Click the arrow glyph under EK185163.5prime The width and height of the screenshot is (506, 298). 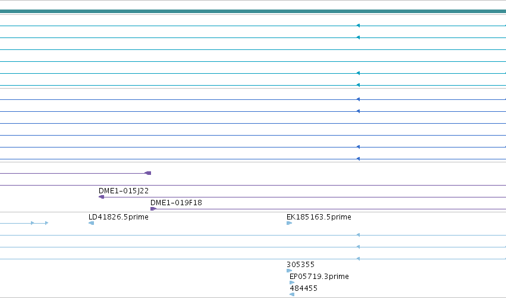290,223
